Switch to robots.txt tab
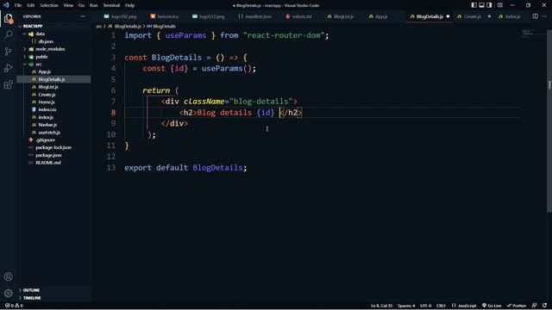 pyautogui.click(x=298, y=16)
